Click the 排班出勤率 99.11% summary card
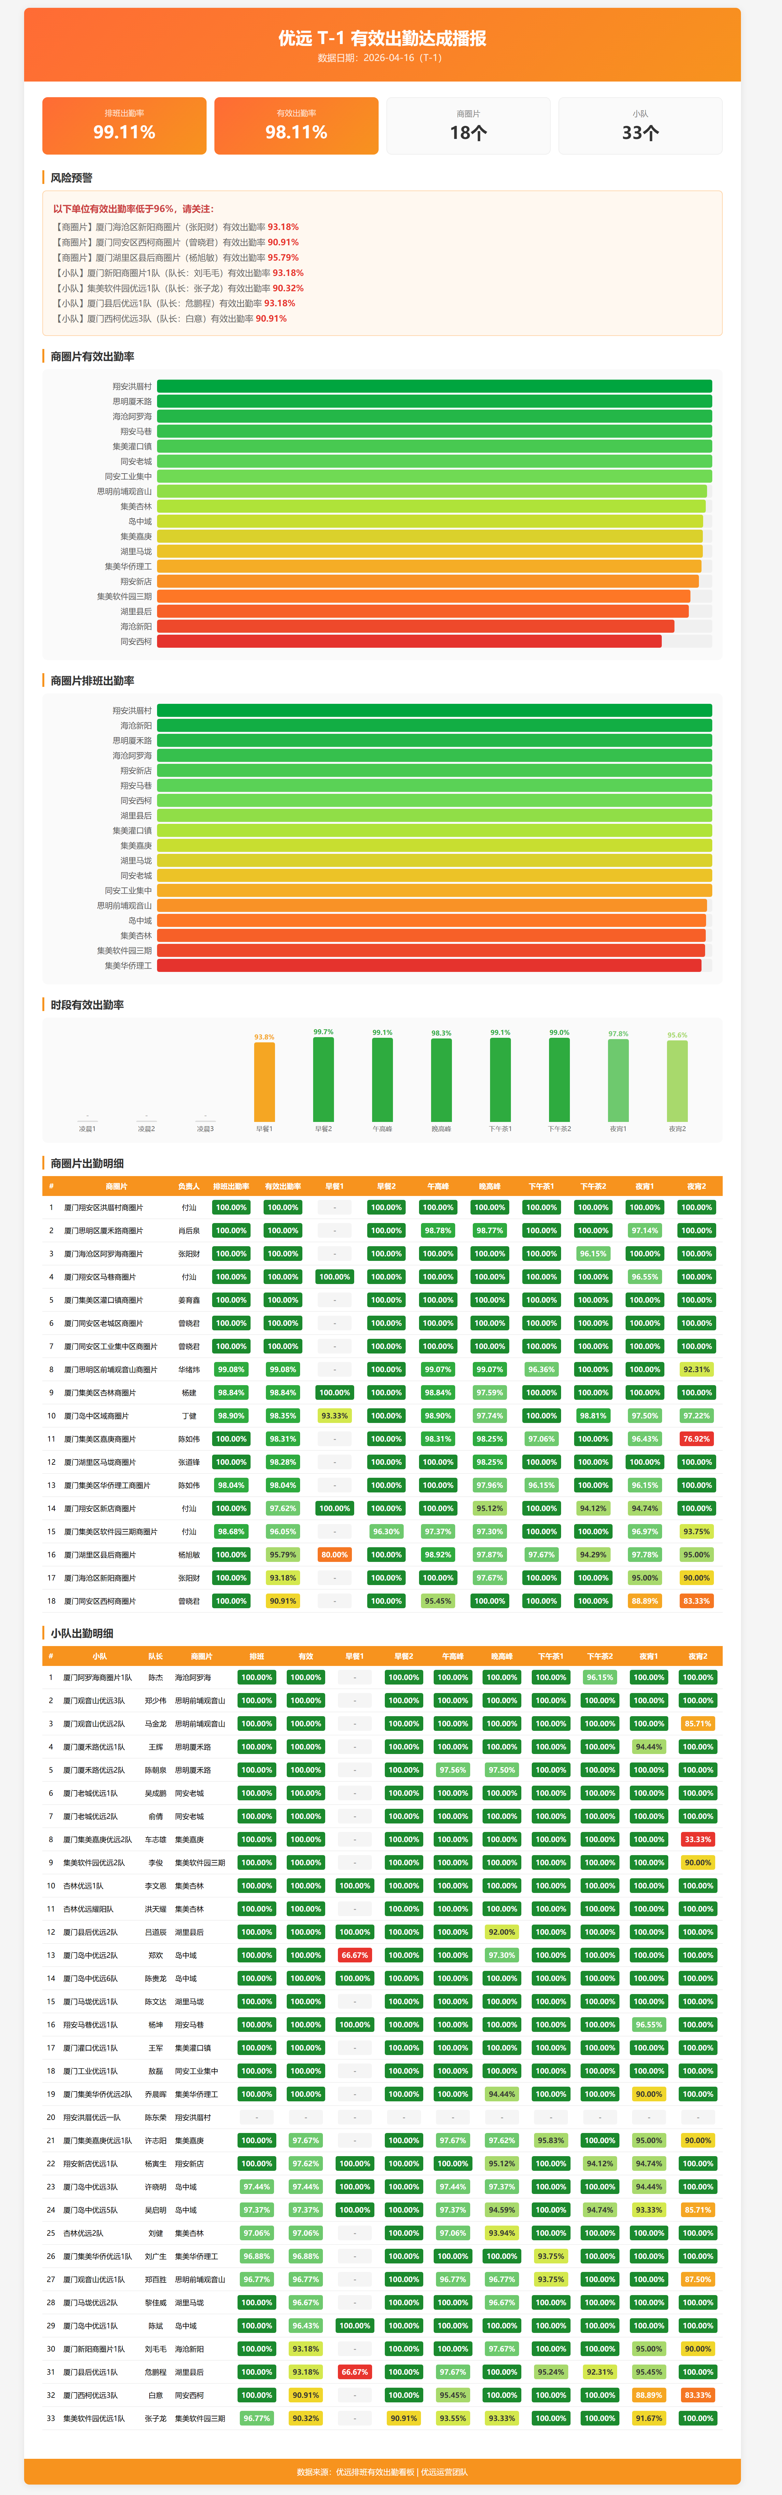 coord(124,126)
